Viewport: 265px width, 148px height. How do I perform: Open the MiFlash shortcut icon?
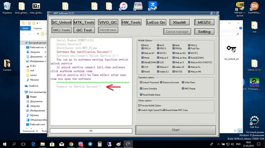coord(240,9)
